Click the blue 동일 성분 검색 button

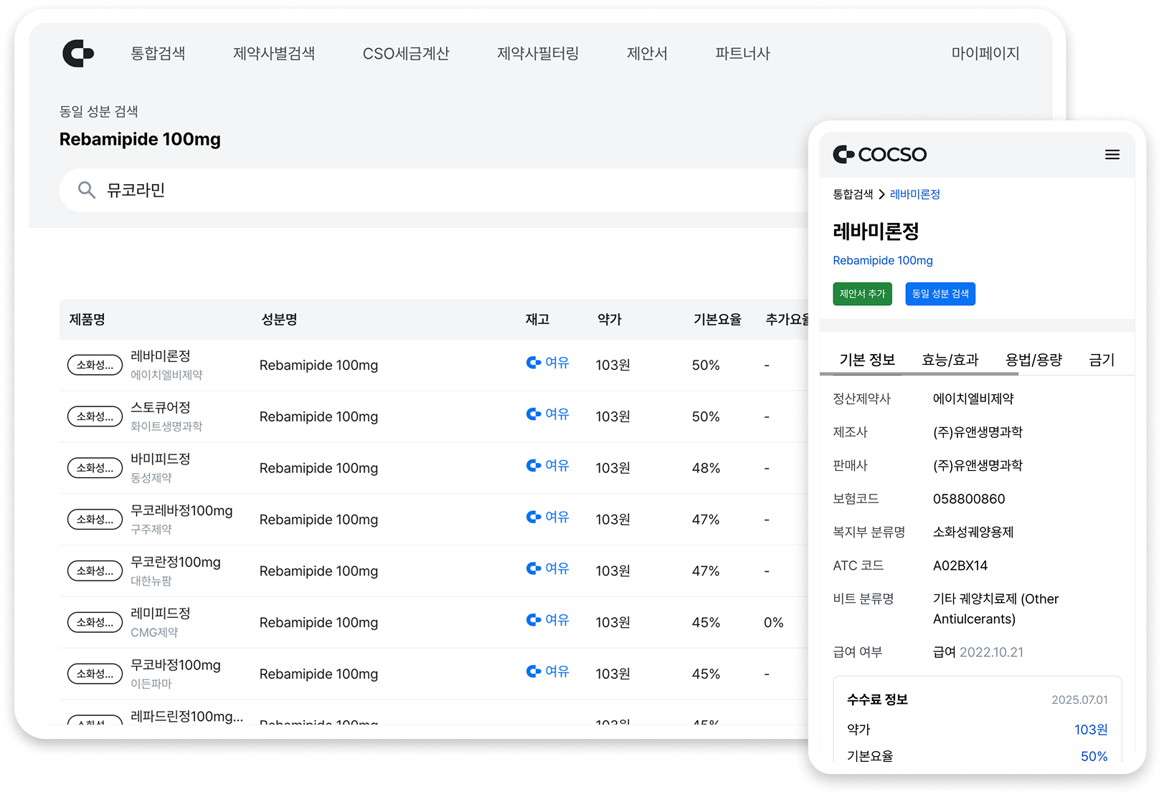tap(940, 294)
